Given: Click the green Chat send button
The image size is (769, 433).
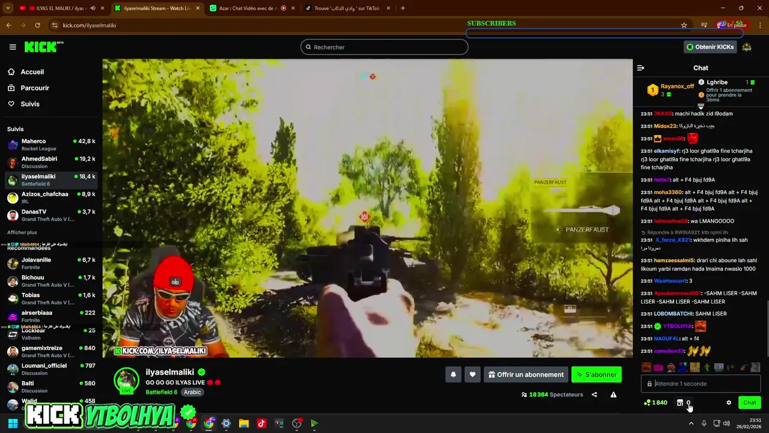Looking at the screenshot, I should point(749,402).
